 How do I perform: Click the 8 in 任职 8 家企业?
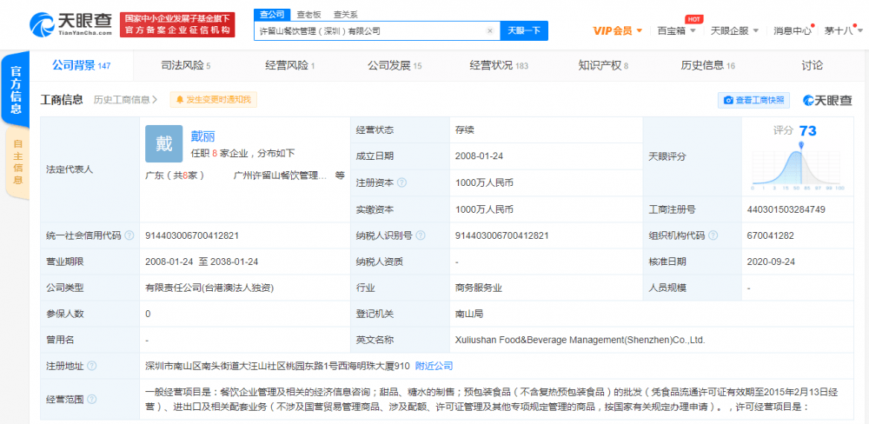point(214,154)
